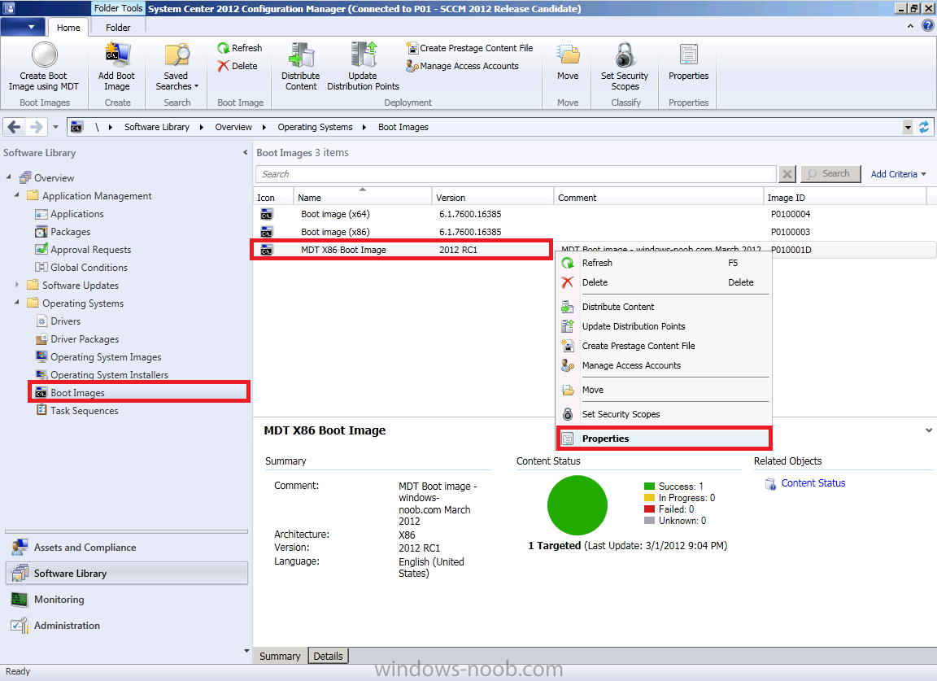Open the Task Sequences node
The height and width of the screenshot is (681, 937).
pyautogui.click(x=76, y=411)
